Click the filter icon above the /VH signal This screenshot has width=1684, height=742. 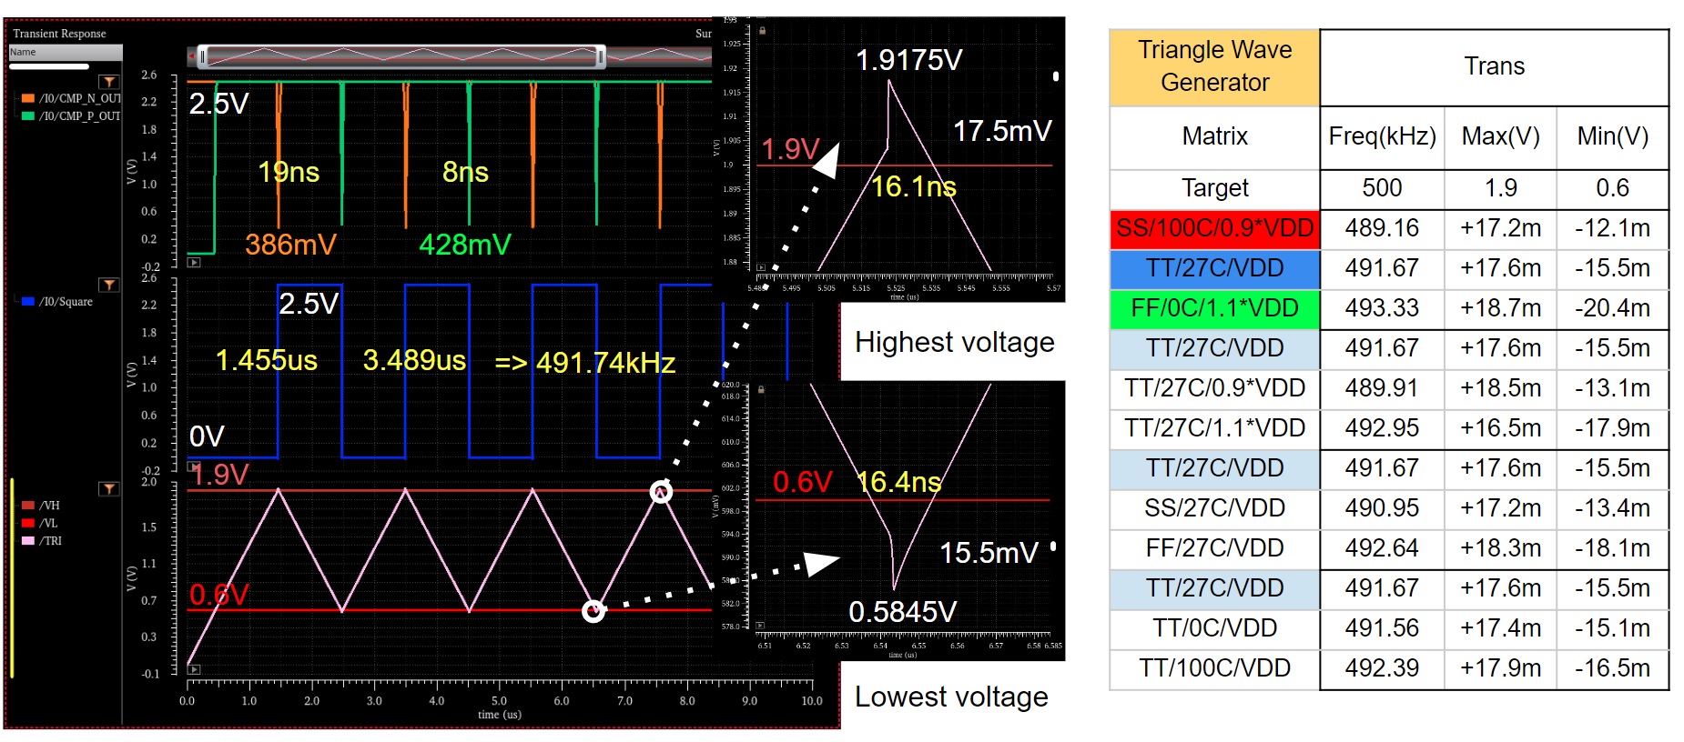[x=109, y=488]
